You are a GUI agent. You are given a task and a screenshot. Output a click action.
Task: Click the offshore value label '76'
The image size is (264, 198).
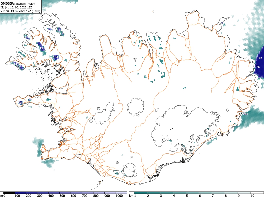tap(258, 67)
